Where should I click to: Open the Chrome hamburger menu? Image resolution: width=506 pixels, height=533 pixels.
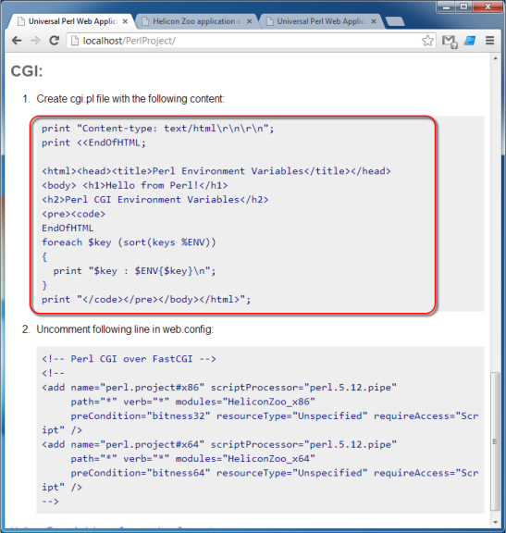coord(489,41)
